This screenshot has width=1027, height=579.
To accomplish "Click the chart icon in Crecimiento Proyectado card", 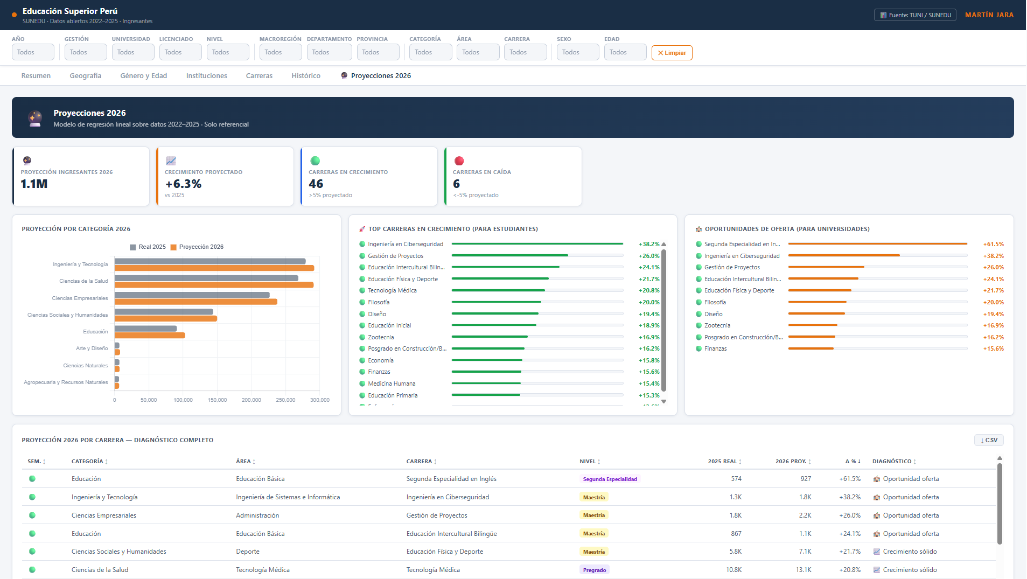I will (171, 161).
